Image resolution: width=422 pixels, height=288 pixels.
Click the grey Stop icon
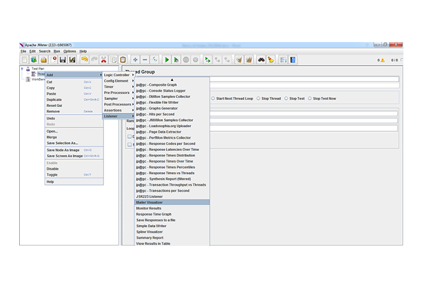point(186,60)
